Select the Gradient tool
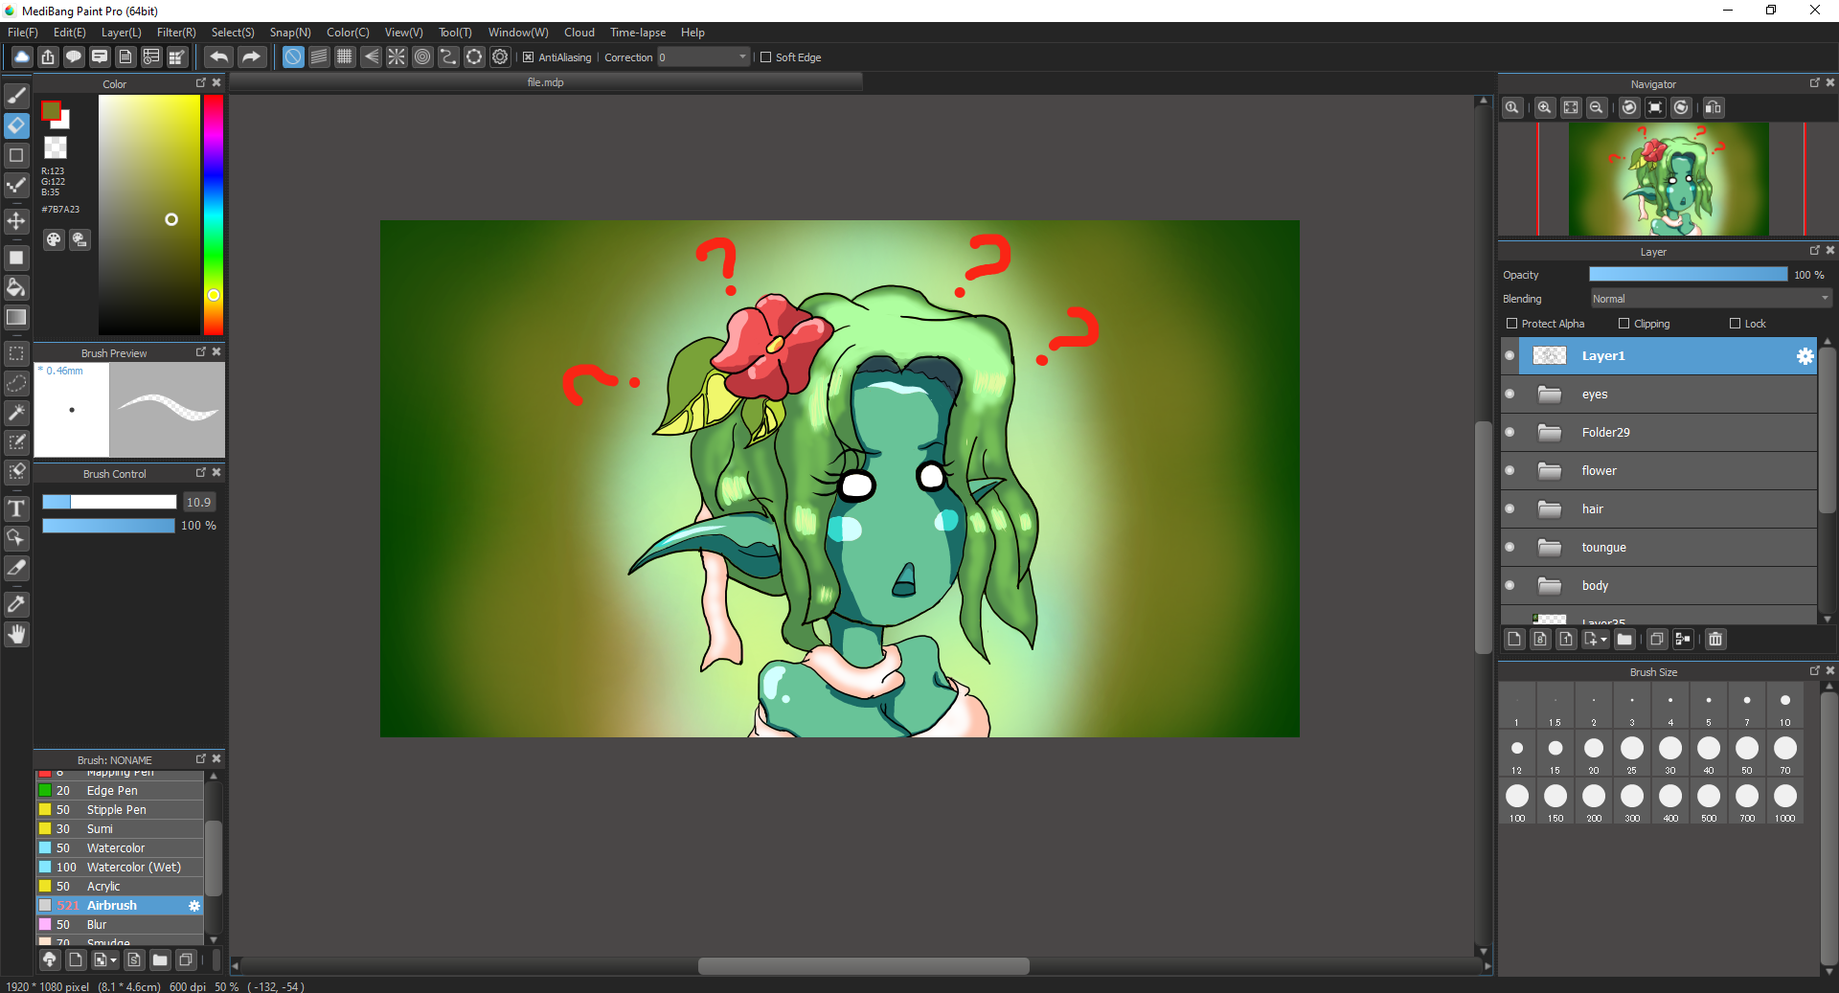Screen dimensions: 1839x993 pos(16,317)
